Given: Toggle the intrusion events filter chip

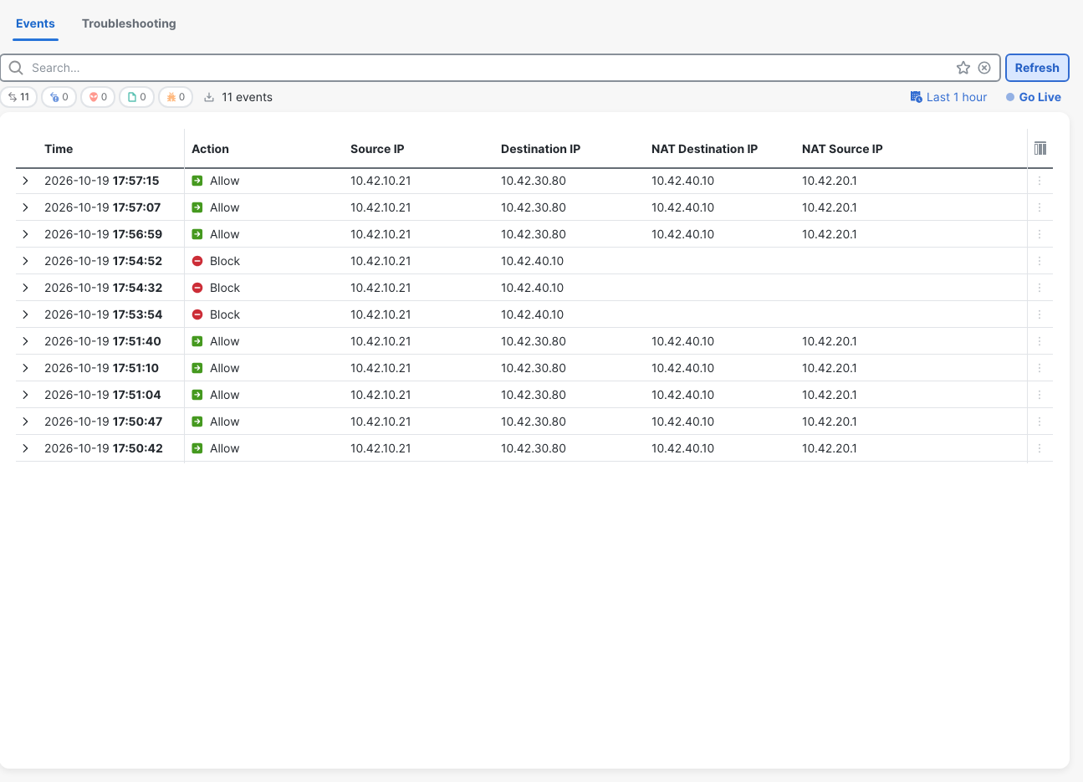Looking at the screenshot, I should point(98,97).
